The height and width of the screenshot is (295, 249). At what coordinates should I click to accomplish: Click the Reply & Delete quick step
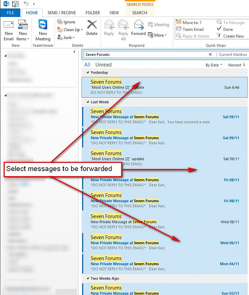(192, 36)
